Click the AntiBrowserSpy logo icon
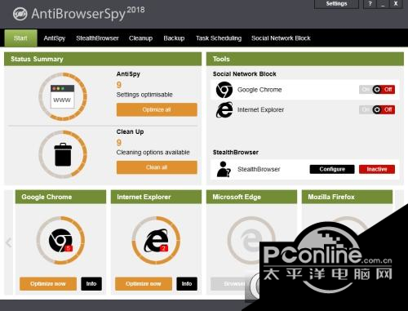408x311 pixels. point(20,14)
